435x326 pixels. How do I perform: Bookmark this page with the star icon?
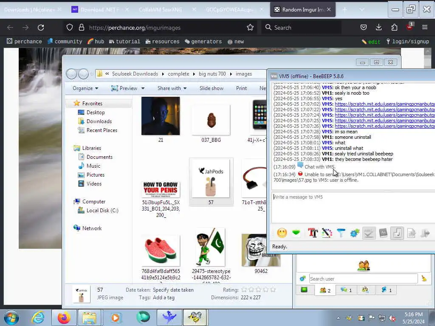click(x=250, y=28)
